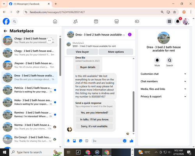Click the Facebook logo
Image resolution: width=195 pixels, height=156 pixels.
(6, 21)
